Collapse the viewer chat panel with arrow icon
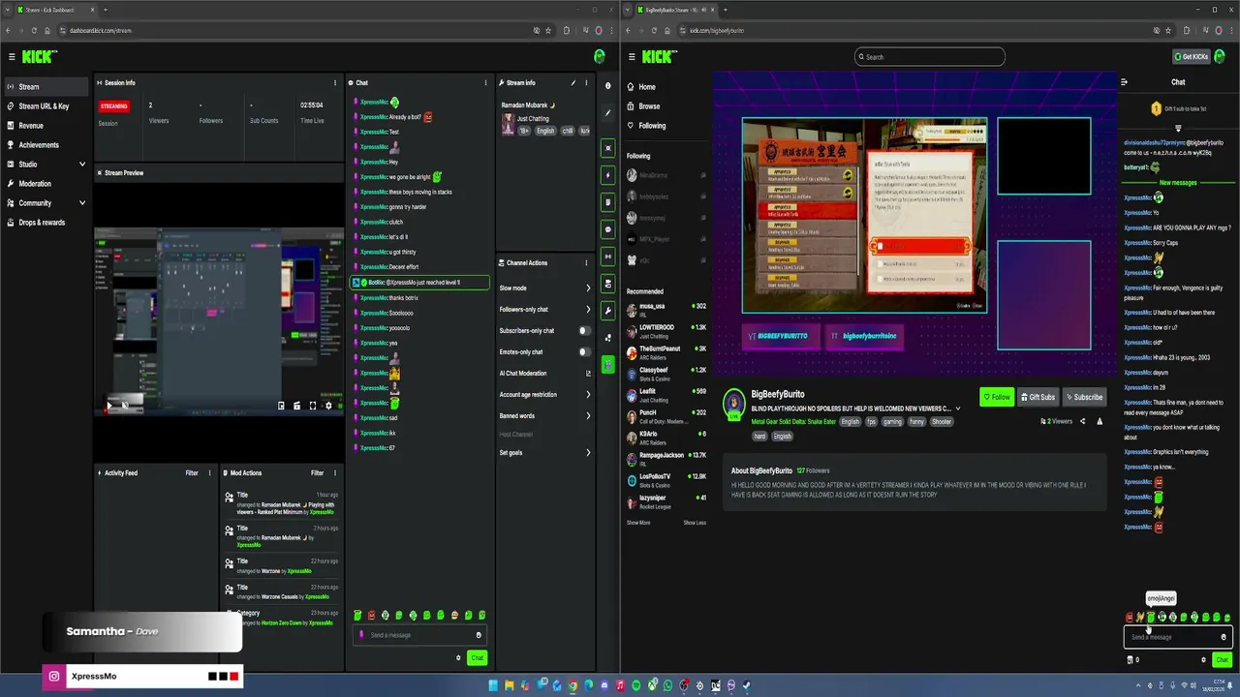 point(1124,82)
